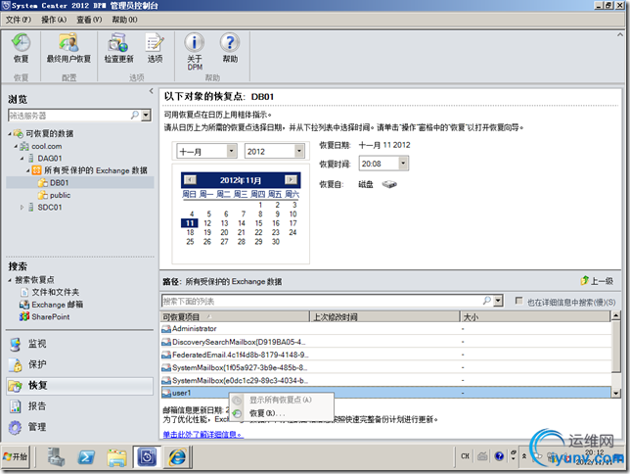Select Protection (保护) workspace icon
Screen dimensions: 630x474
[16, 365]
